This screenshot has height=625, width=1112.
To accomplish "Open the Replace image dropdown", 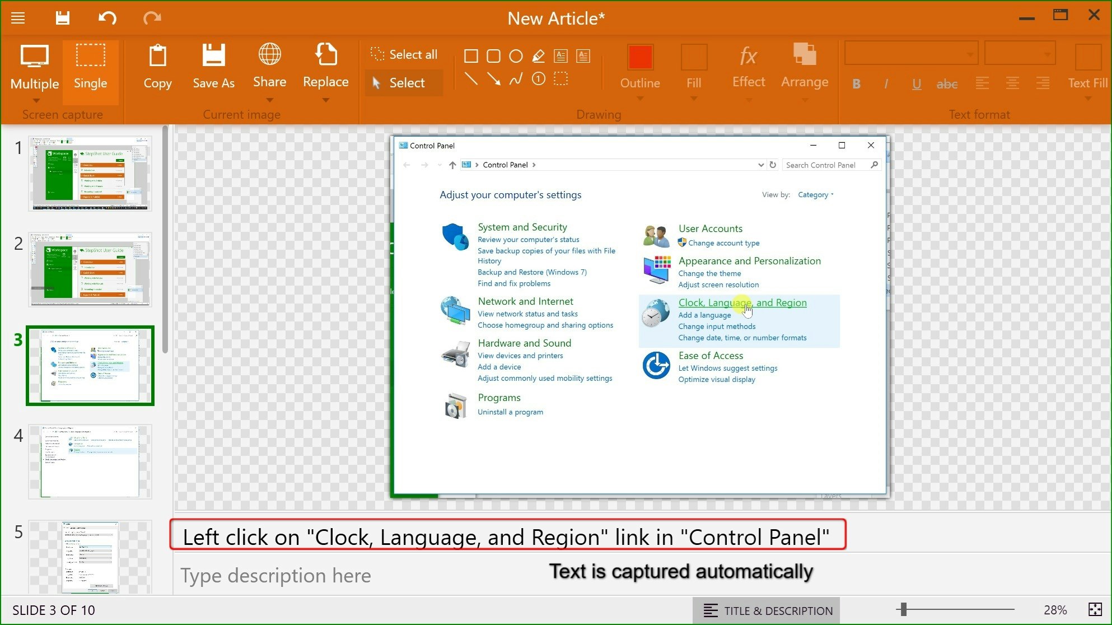I will click(x=325, y=100).
